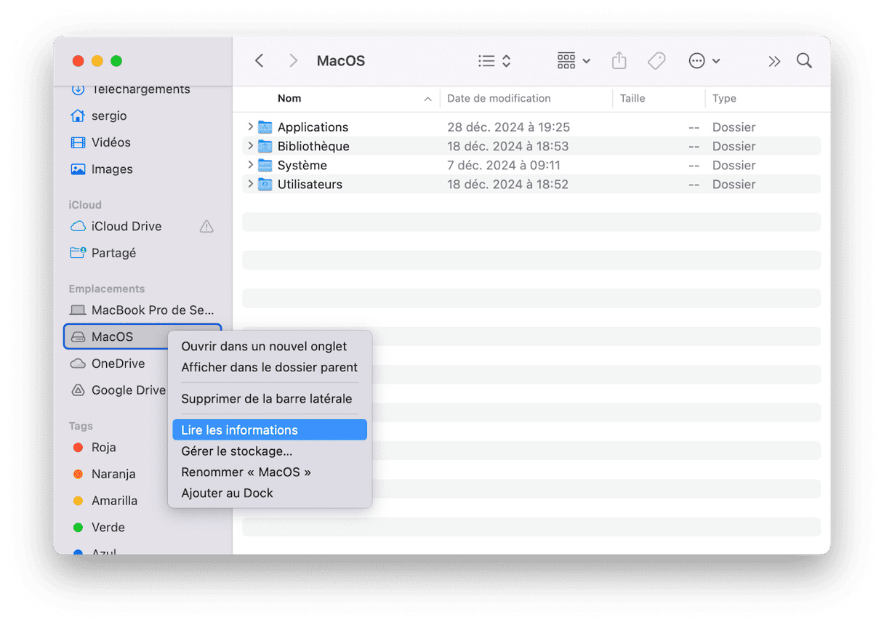
Task: Show more toolbar items double-chevron
Action: tap(774, 61)
